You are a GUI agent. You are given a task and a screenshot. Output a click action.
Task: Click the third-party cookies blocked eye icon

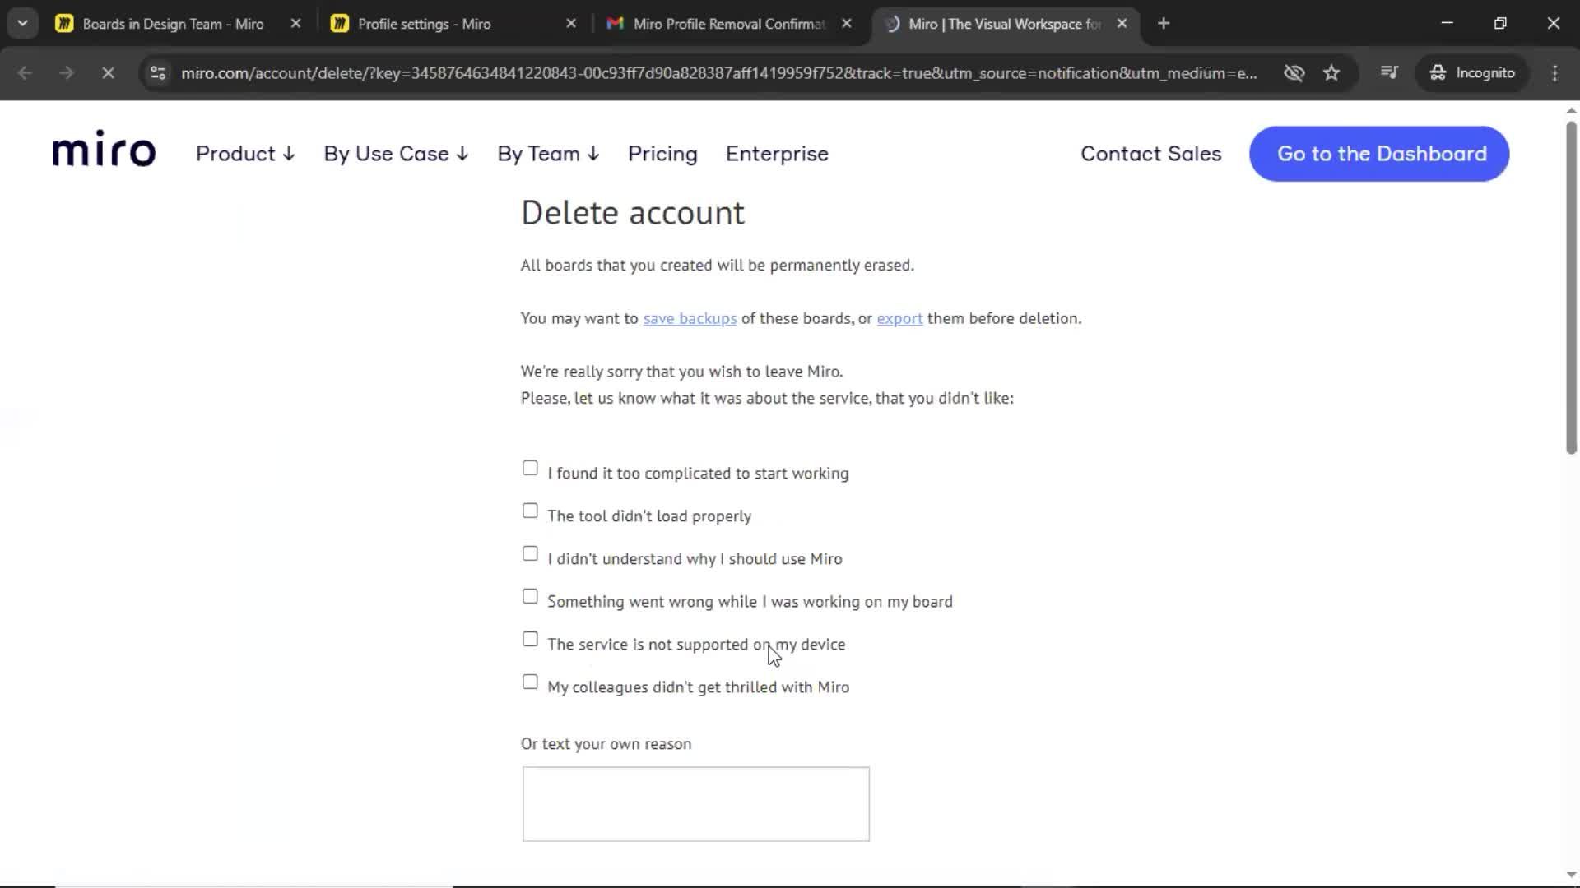pyautogui.click(x=1294, y=73)
